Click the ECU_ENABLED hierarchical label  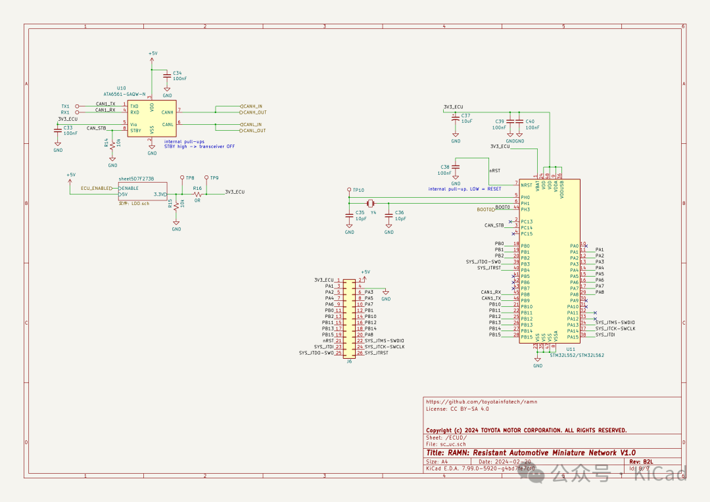click(x=97, y=189)
